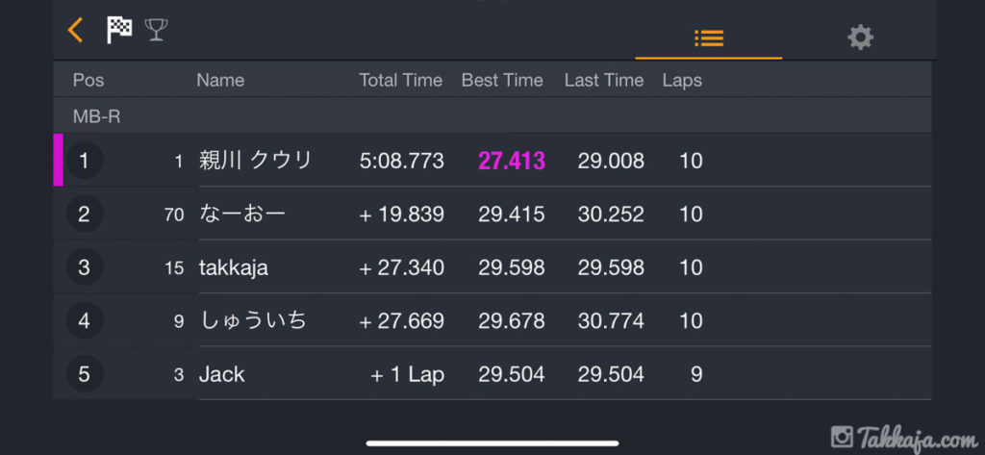Open the trophy rankings icon
Image resolution: width=985 pixels, height=455 pixels.
click(156, 30)
